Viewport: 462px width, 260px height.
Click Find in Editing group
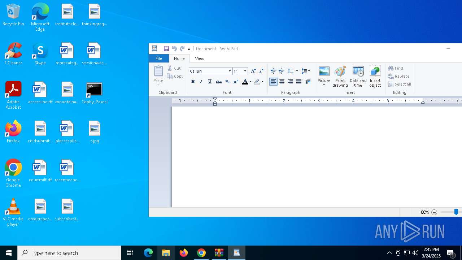pyautogui.click(x=396, y=68)
